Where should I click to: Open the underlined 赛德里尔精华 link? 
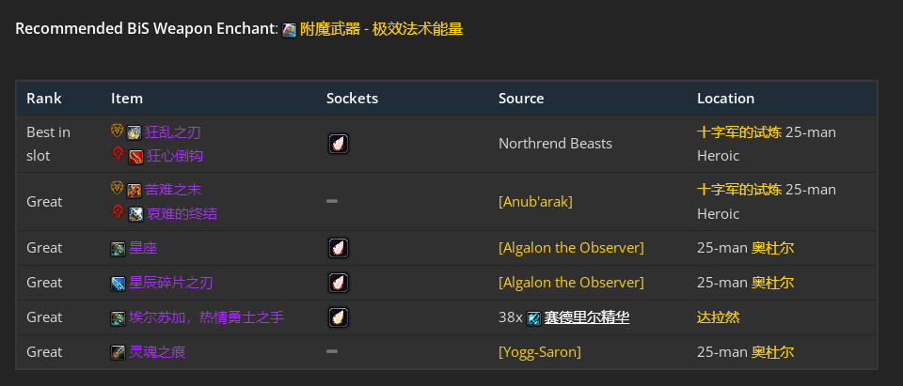coord(586,317)
